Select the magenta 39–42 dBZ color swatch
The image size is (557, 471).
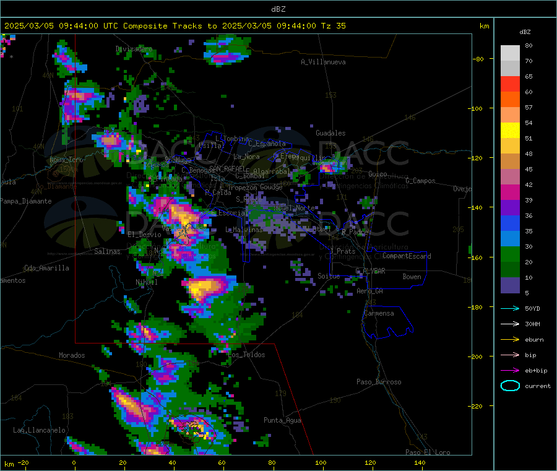[510, 192]
